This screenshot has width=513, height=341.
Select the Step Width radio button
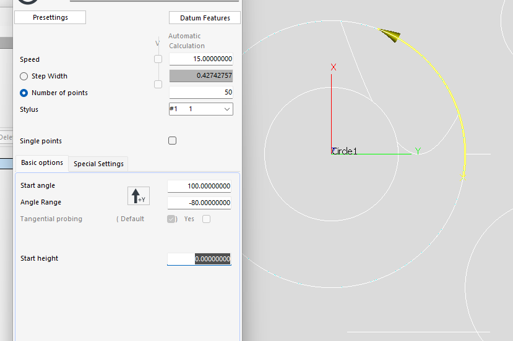pyautogui.click(x=24, y=76)
